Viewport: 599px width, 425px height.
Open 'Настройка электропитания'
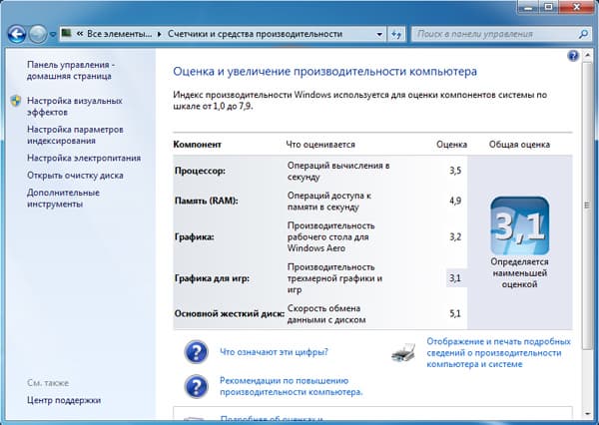point(84,158)
